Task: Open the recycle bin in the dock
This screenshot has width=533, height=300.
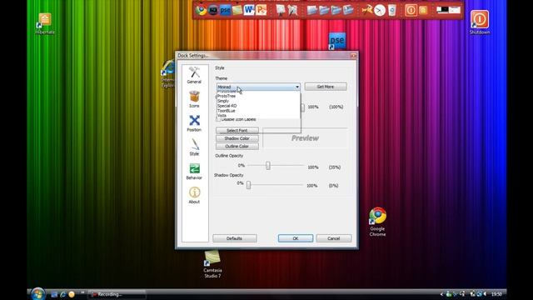Action: [391, 11]
